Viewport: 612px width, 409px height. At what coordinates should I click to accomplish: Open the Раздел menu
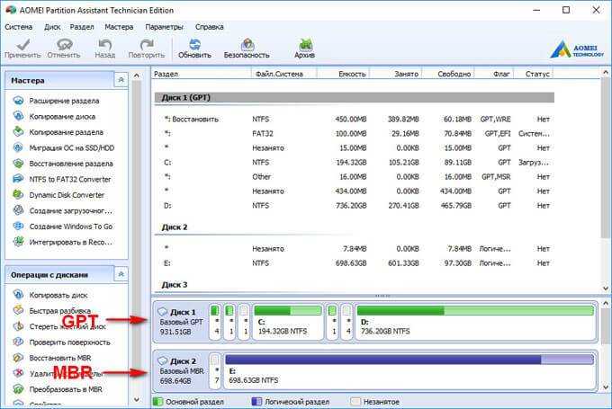pyautogui.click(x=82, y=27)
